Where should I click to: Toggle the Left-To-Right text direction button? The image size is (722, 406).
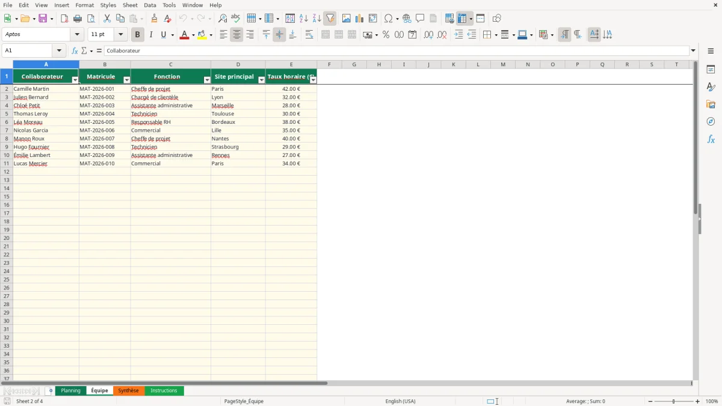[x=564, y=35]
